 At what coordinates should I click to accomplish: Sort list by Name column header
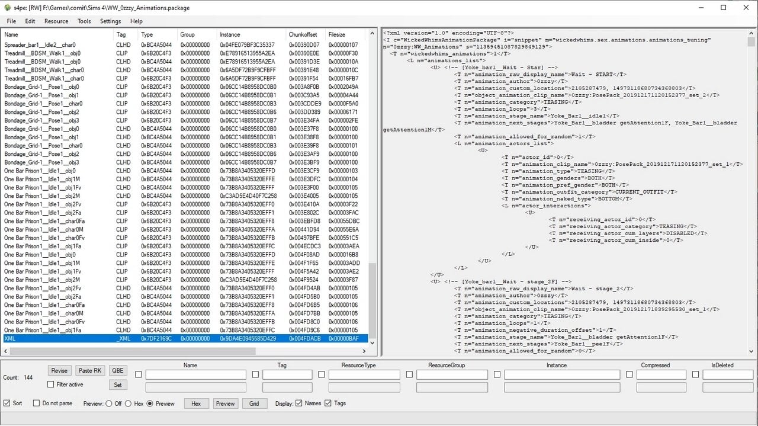(x=57, y=34)
